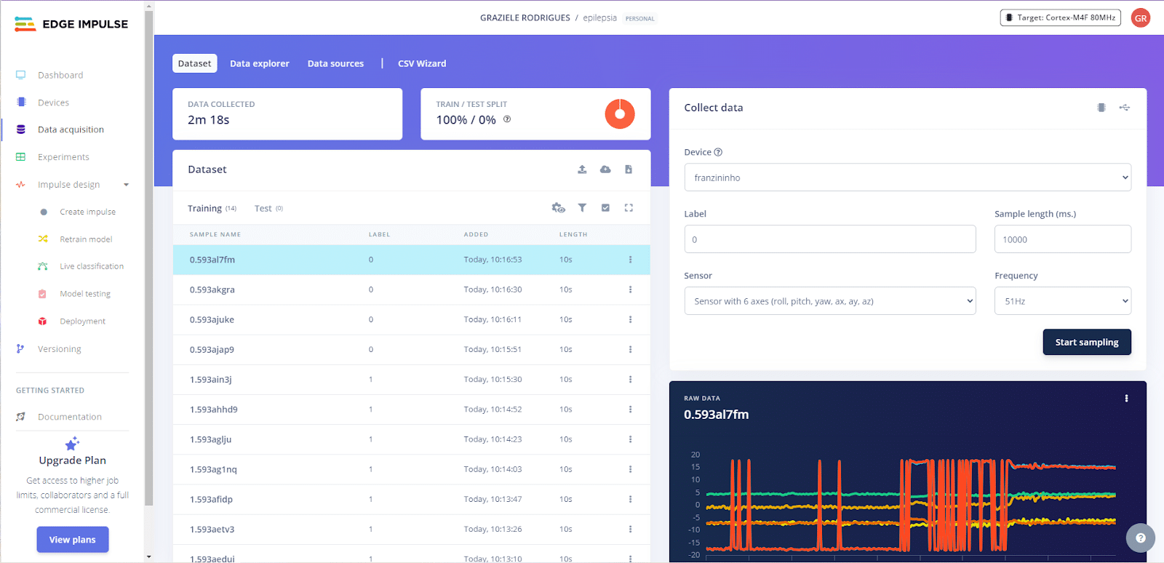Open row options for sample 0.593akgra
The height and width of the screenshot is (563, 1164).
point(630,290)
